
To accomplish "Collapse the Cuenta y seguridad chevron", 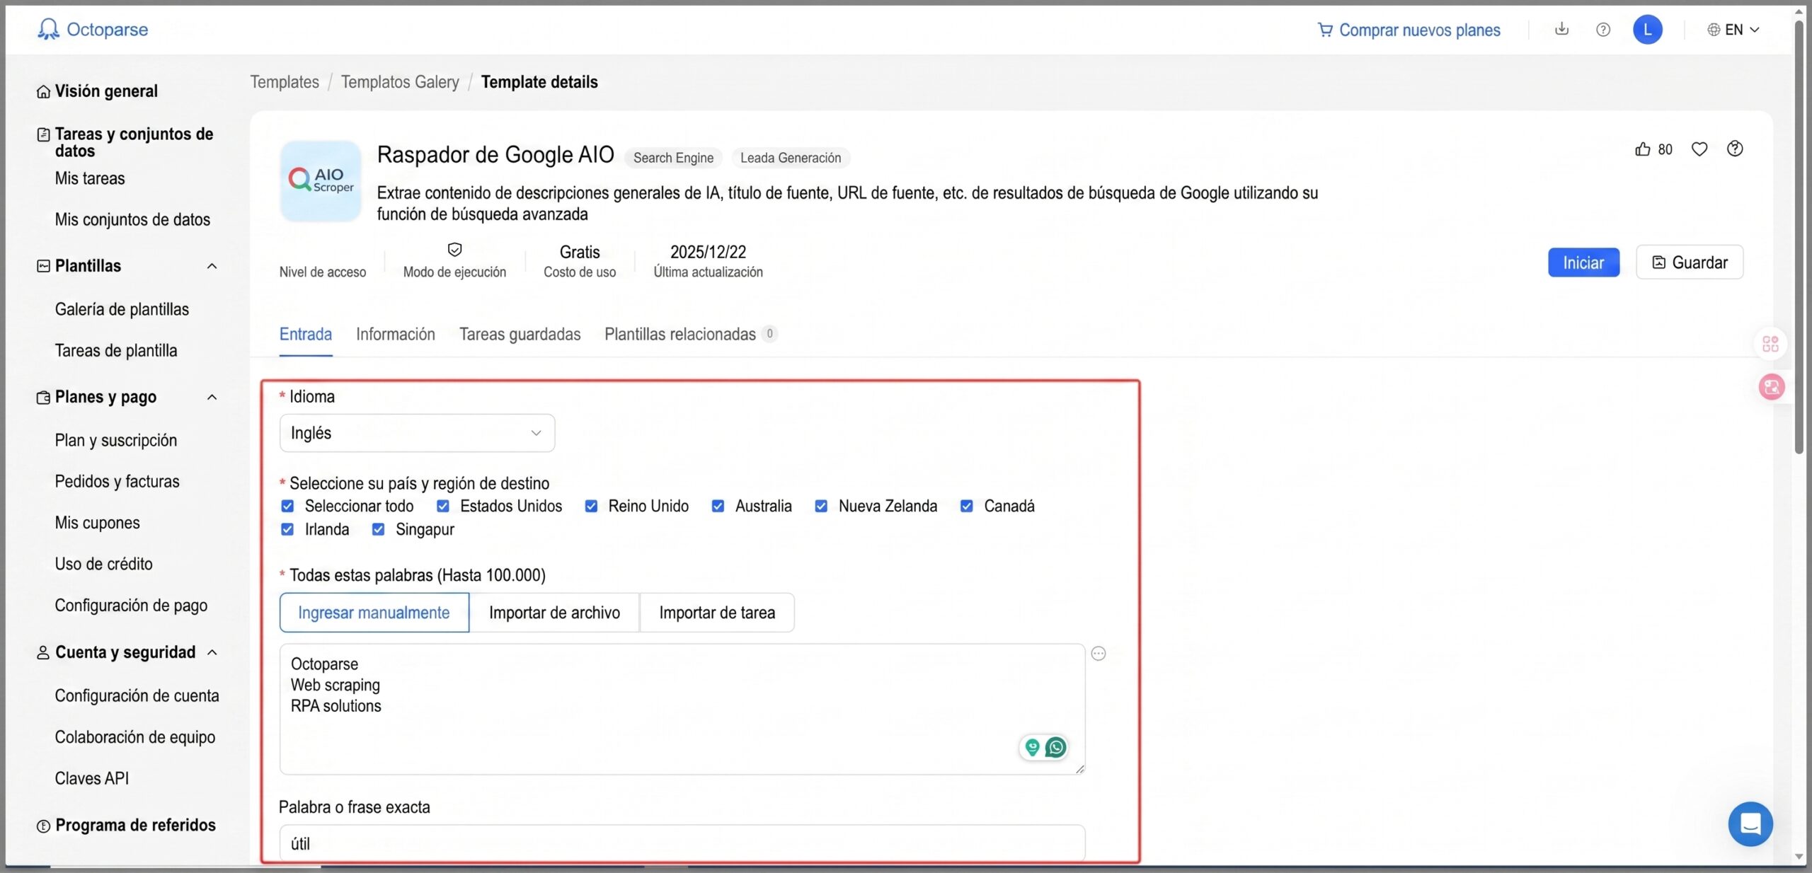I will coord(212,652).
